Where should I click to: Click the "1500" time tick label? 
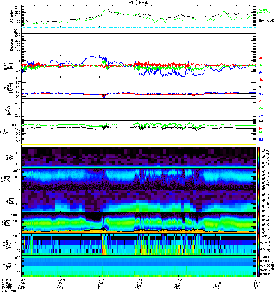138,288
